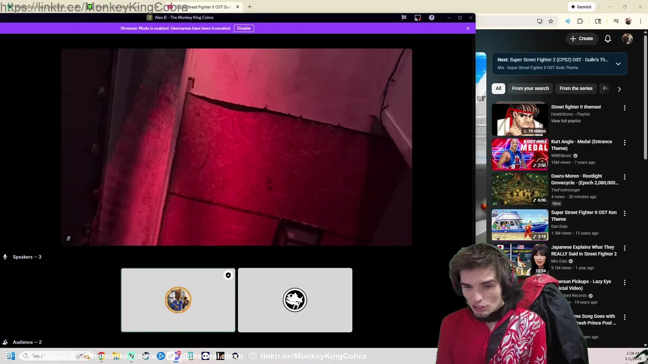Open Super Street Fighter II OST Ken Theme

point(584,215)
